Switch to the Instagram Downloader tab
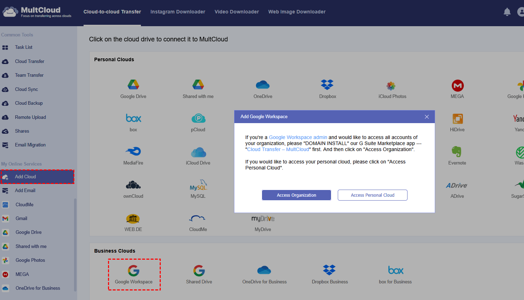Image resolution: width=524 pixels, height=300 pixels. click(178, 12)
